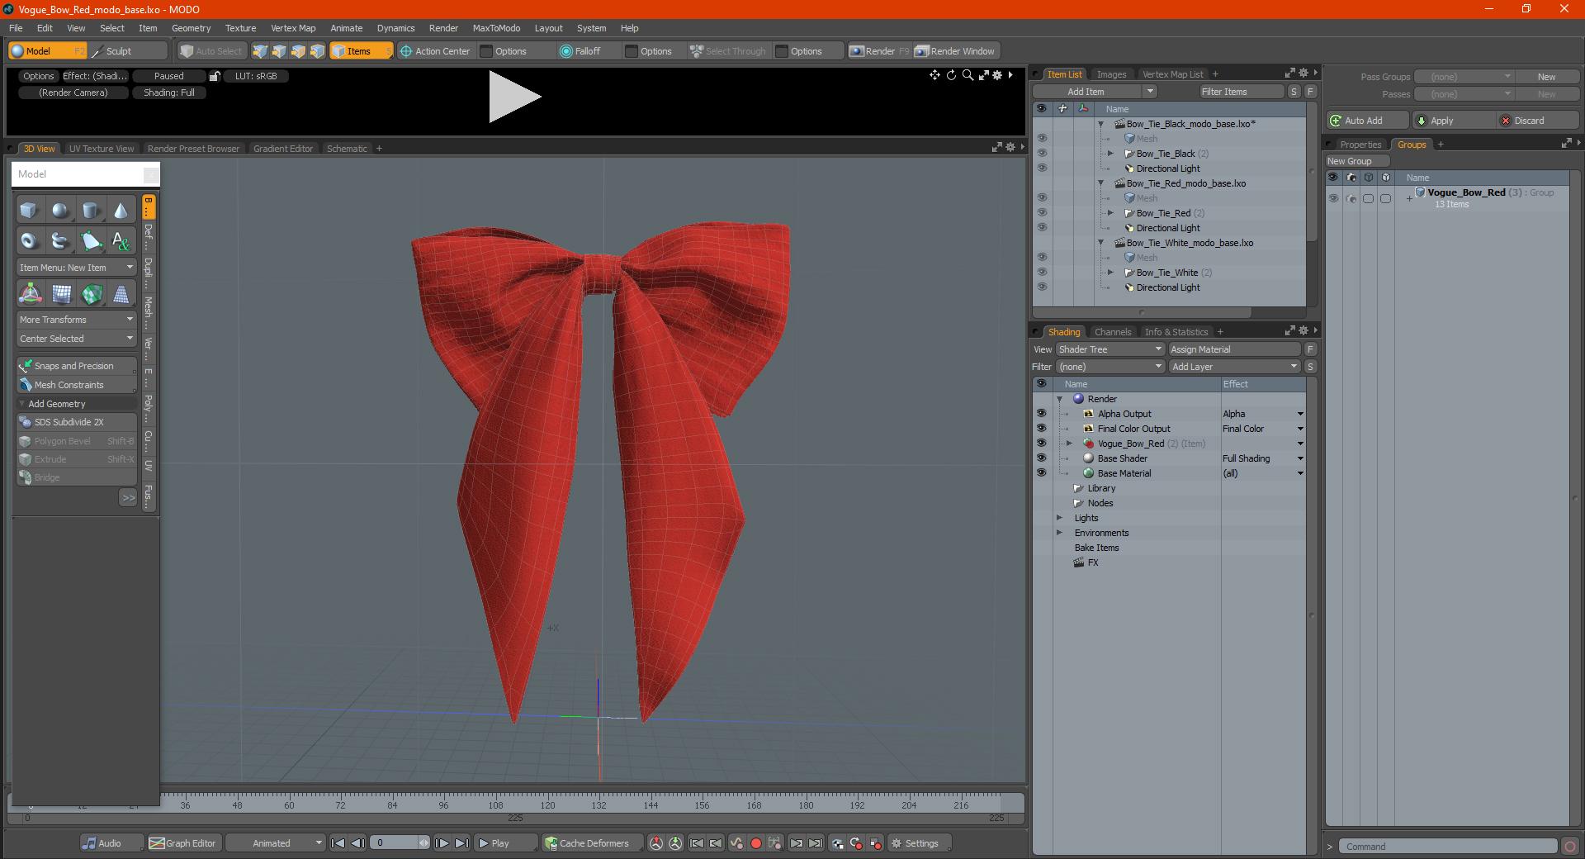
Task: Open the MaxToModo menu
Action: pyautogui.click(x=496, y=28)
